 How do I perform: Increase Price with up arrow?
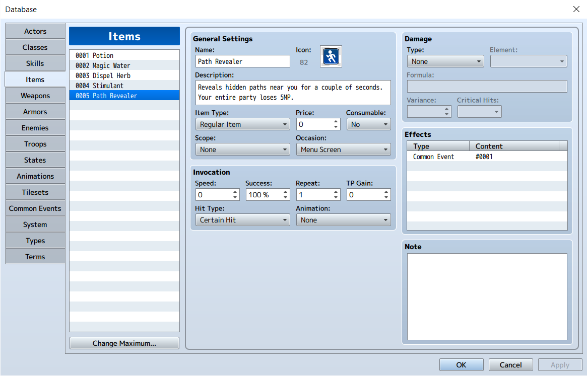[336, 121]
